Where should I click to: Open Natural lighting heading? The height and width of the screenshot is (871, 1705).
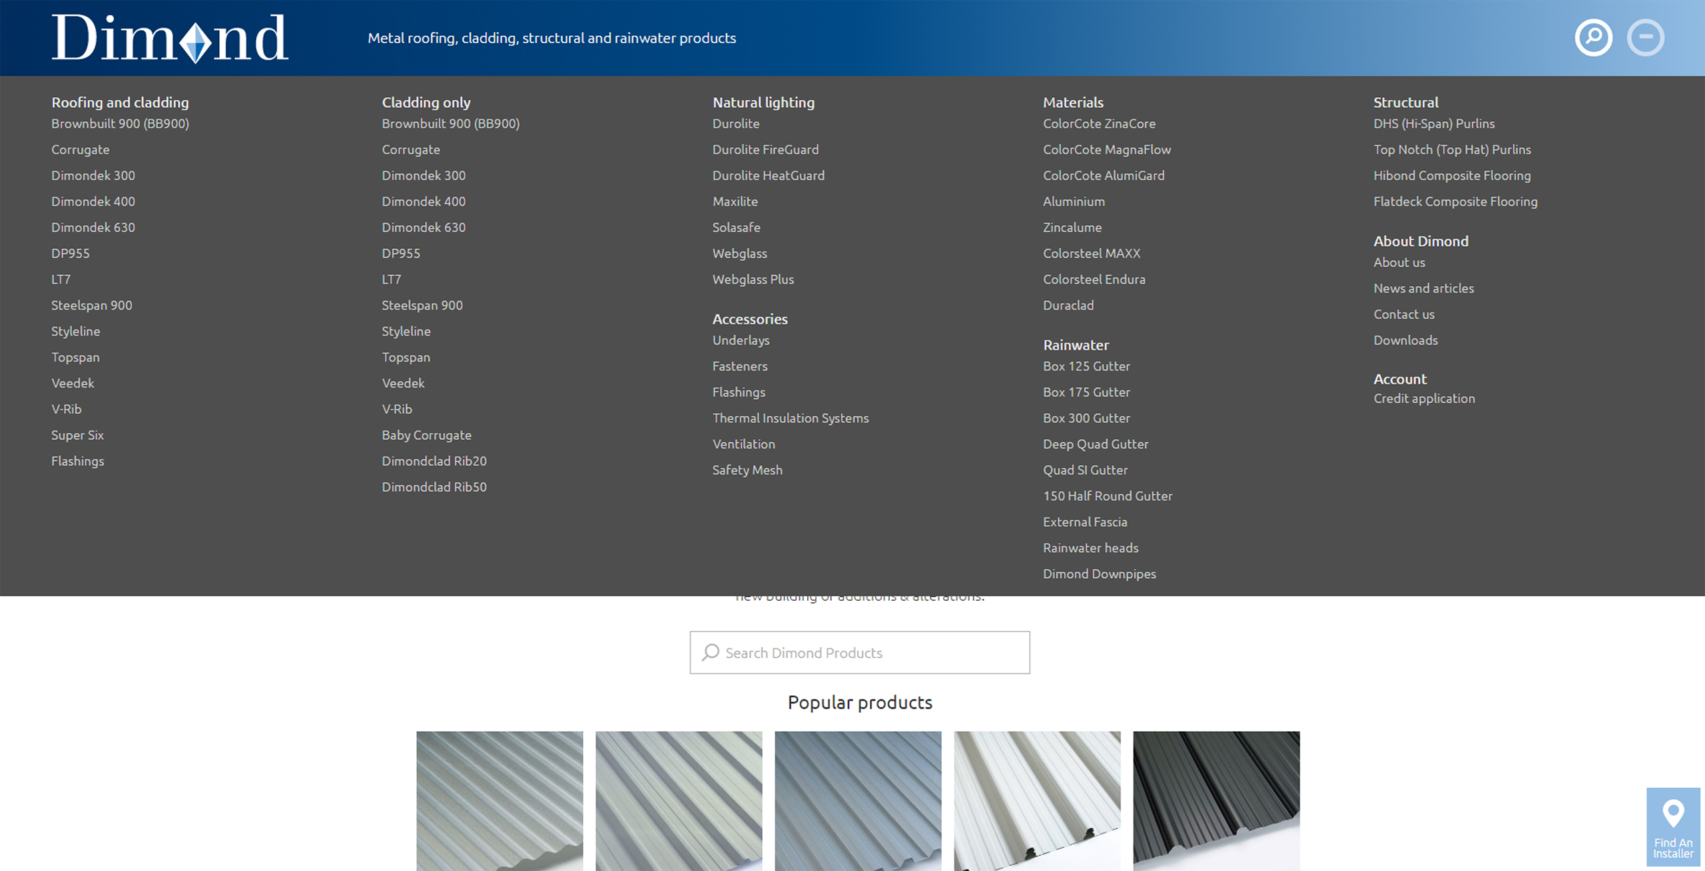tap(763, 102)
